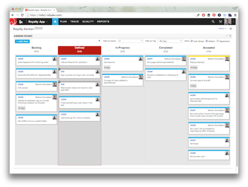Open story link US237
248x187 pixels.
click(x=150, y=59)
